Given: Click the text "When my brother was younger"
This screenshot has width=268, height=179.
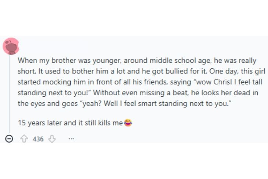Looking at the screenshot, I should pyautogui.click(x=58, y=60).
